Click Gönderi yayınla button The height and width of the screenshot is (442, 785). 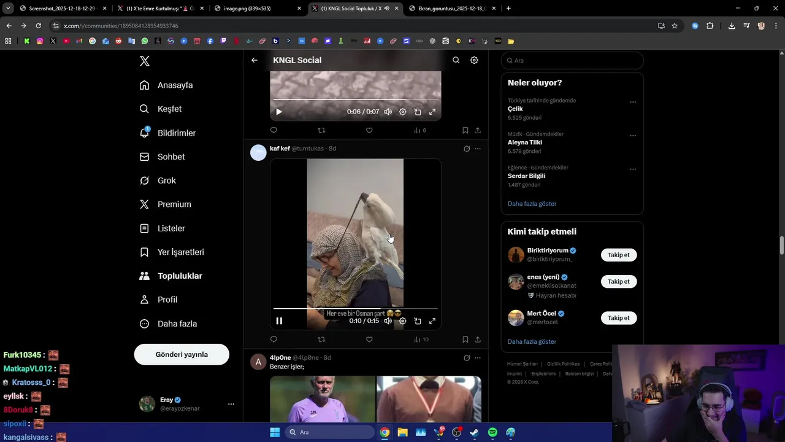182,354
